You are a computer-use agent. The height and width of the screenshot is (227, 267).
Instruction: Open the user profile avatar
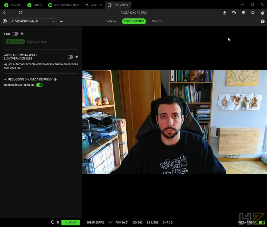[262, 13]
